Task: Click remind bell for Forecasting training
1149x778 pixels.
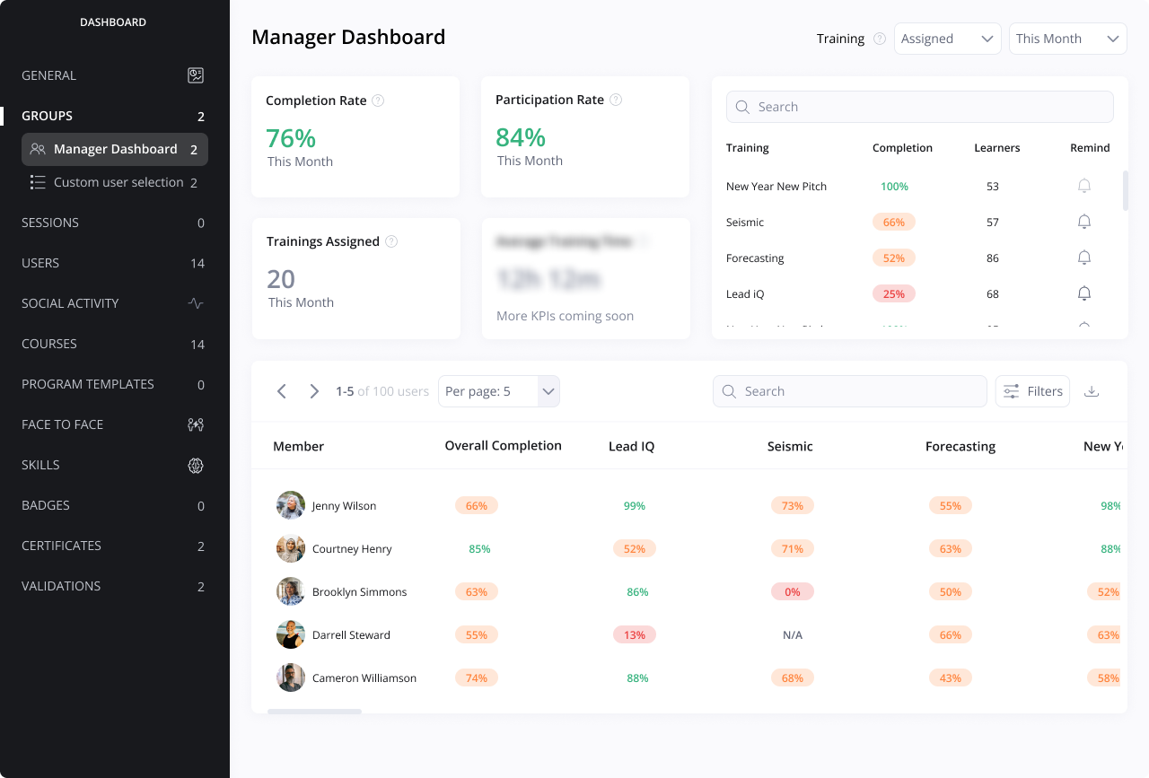Action: [1084, 258]
